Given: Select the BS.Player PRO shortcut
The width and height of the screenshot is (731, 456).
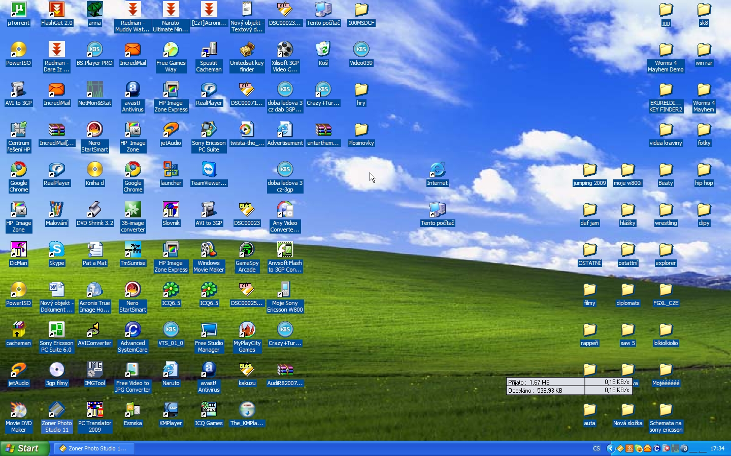Looking at the screenshot, I should click(x=95, y=54).
